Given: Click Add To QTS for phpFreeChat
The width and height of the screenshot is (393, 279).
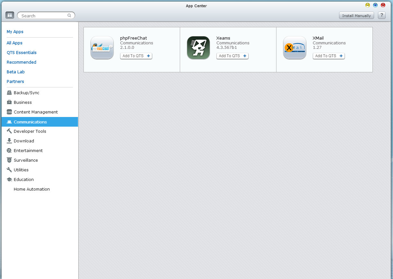Looking at the screenshot, I should (136, 56).
